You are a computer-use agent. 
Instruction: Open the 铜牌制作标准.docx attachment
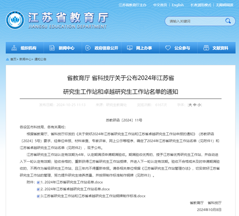(x=93, y=196)
